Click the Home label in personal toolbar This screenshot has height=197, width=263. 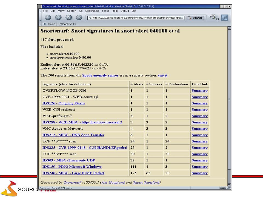pyautogui.click(x=52, y=24)
